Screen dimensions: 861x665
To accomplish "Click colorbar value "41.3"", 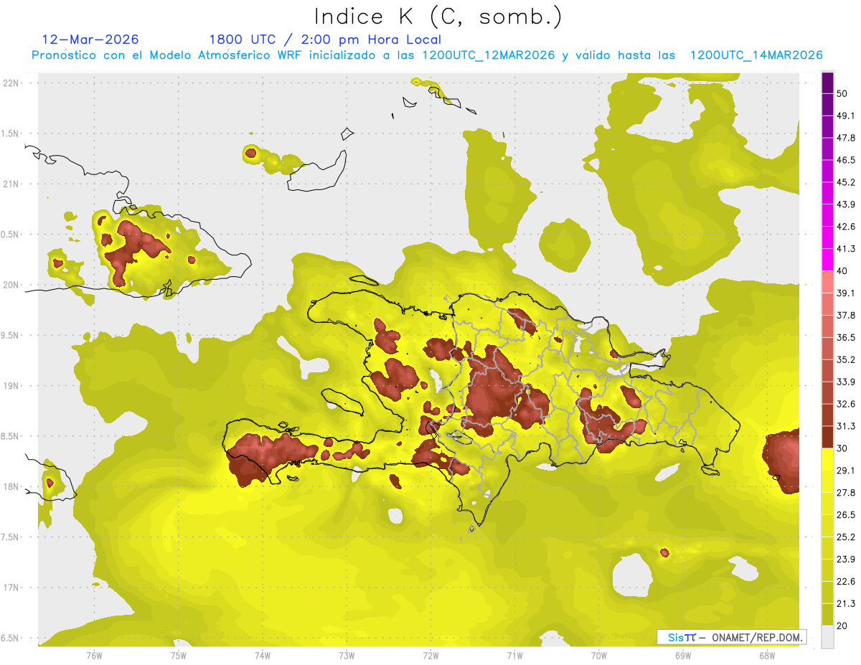I will click(847, 249).
